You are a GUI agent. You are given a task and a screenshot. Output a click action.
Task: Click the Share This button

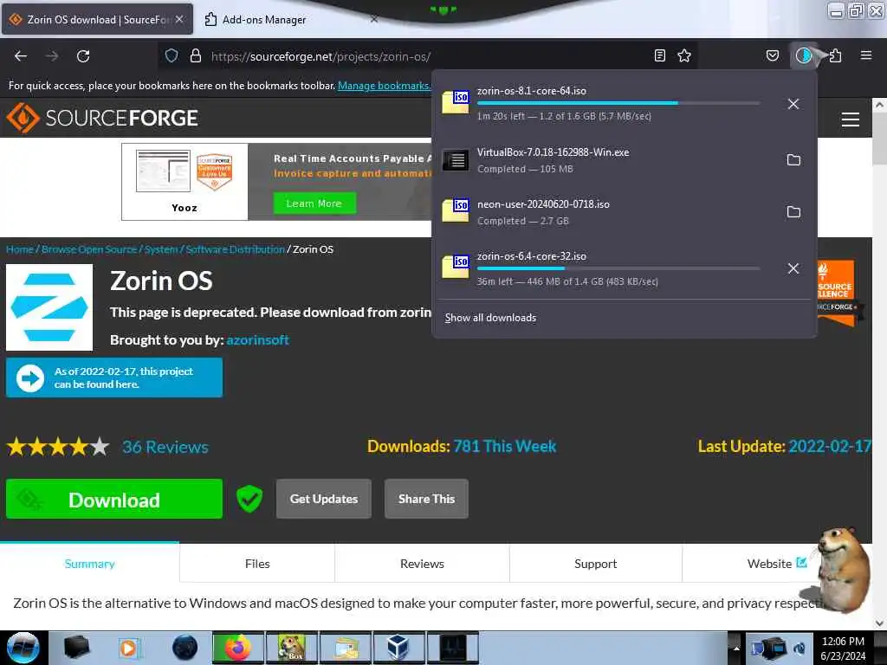[426, 499]
